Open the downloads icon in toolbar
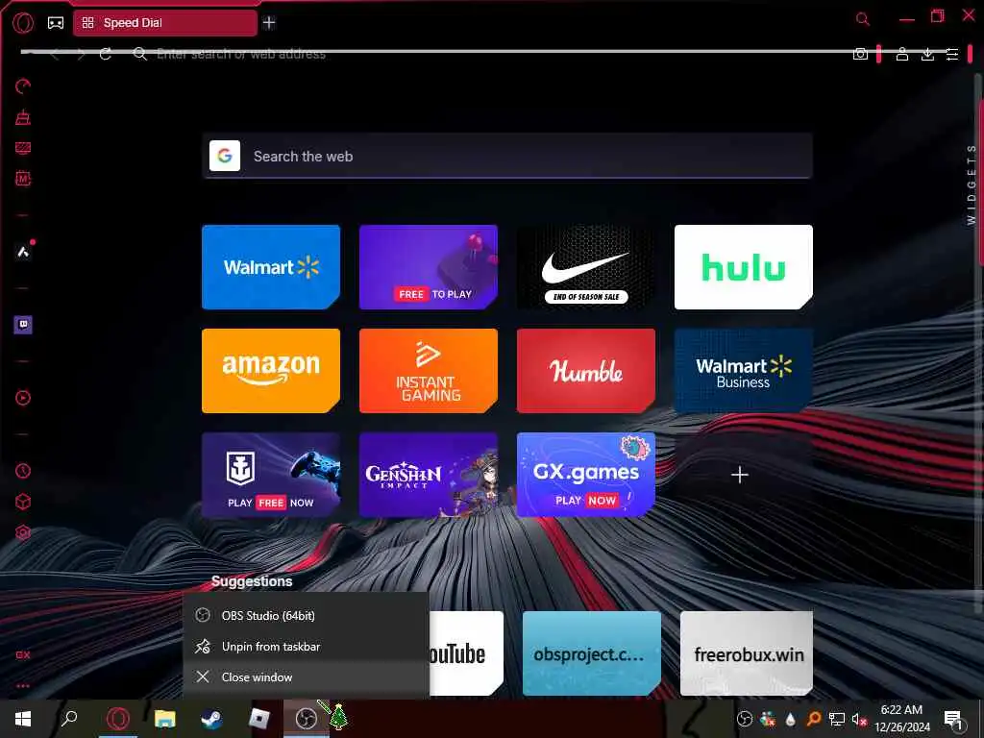The height and width of the screenshot is (738, 984). [x=927, y=54]
